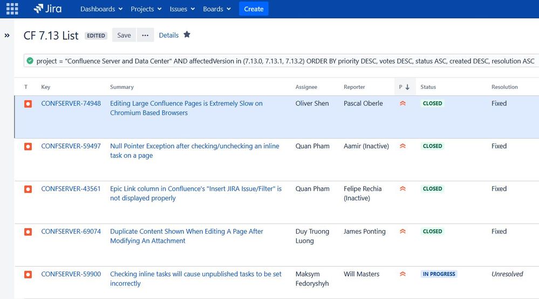Click the Unresolved resolution text
Viewport: 539px width, 299px height.
pyautogui.click(x=507, y=274)
